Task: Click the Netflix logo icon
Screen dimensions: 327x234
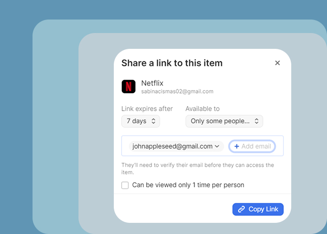Action: pyautogui.click(x=129, y=87)
